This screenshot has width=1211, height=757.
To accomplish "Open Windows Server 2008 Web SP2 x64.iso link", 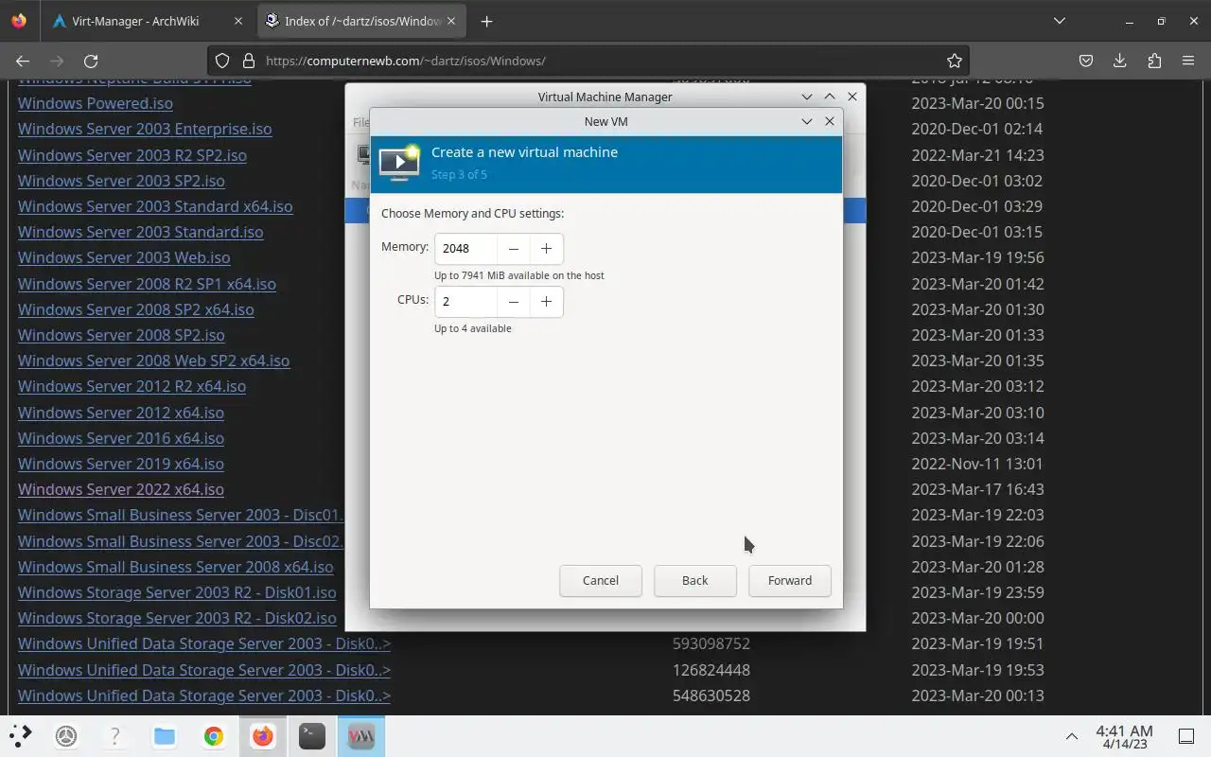I will [153, 361].
